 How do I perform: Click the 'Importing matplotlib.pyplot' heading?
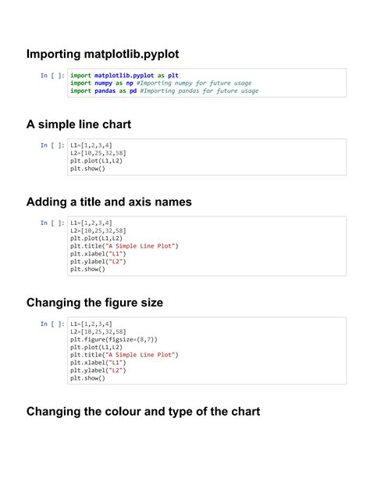(x=102, y=54)
